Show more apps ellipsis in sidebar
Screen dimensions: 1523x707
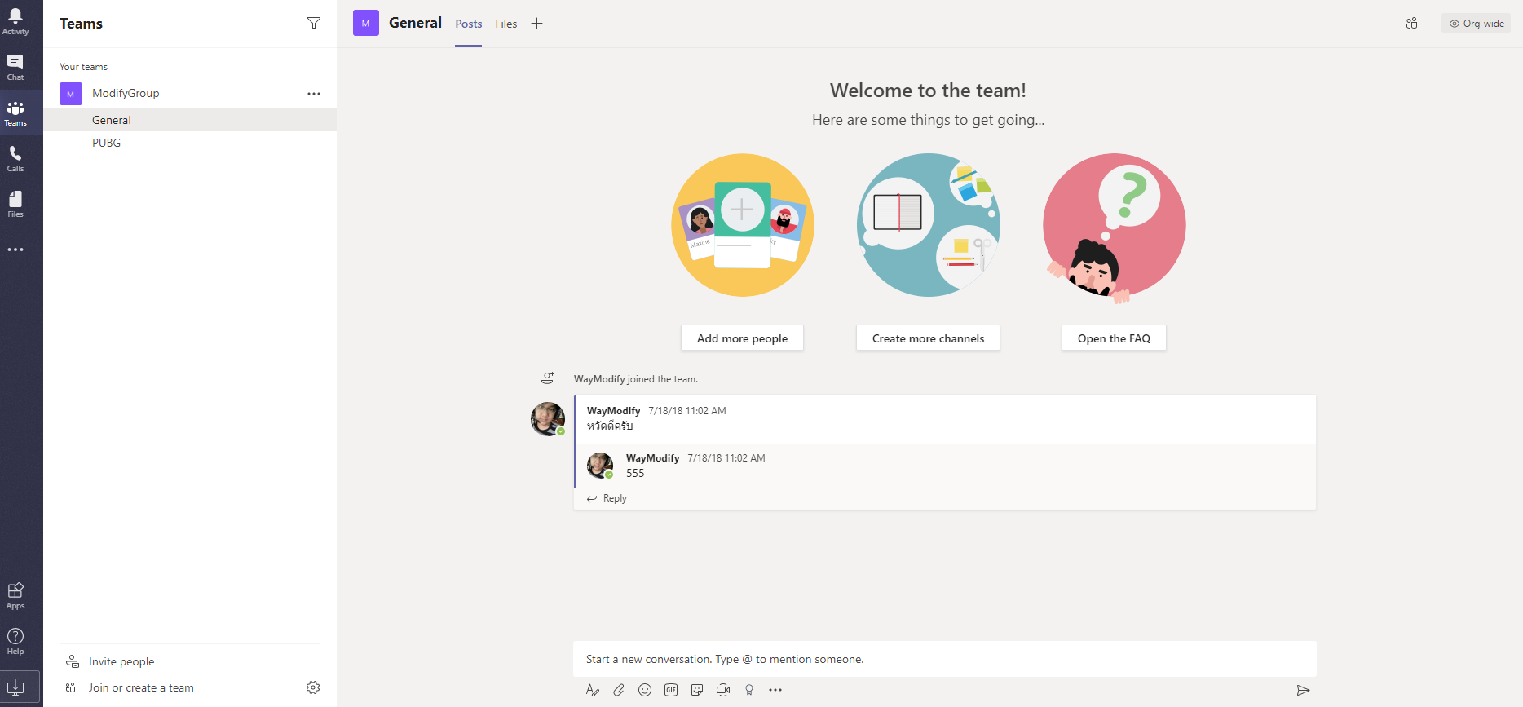pos(15,250)
